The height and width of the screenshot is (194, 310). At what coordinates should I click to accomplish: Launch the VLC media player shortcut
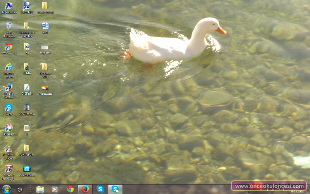click(x=9, y=149)
